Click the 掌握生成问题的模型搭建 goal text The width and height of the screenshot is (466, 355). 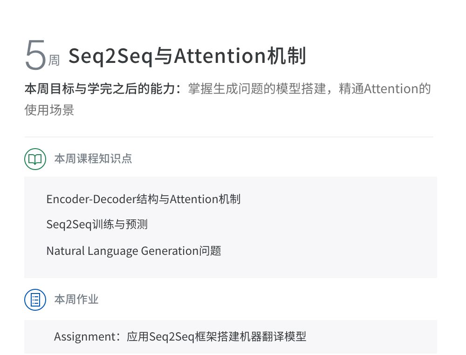pyautogui.click(x=256, y=89)
